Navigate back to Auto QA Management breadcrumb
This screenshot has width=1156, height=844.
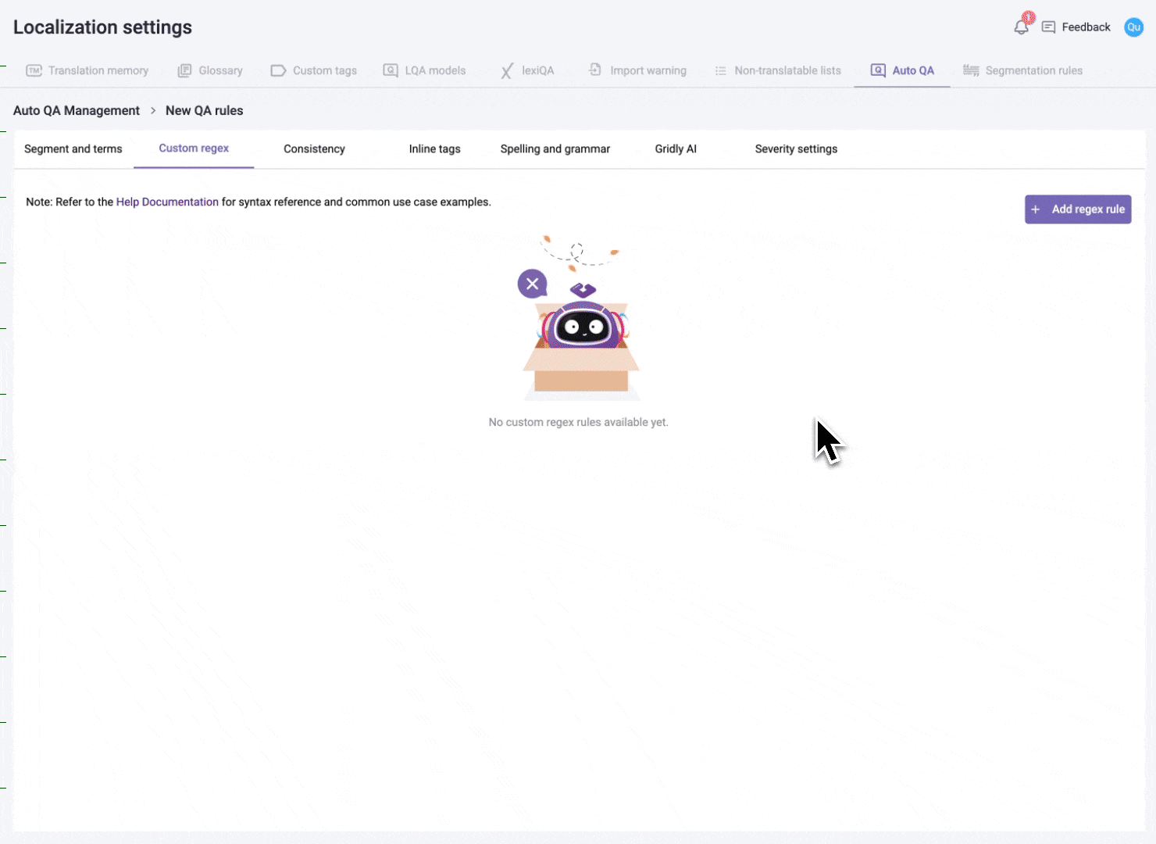point(77,111)
